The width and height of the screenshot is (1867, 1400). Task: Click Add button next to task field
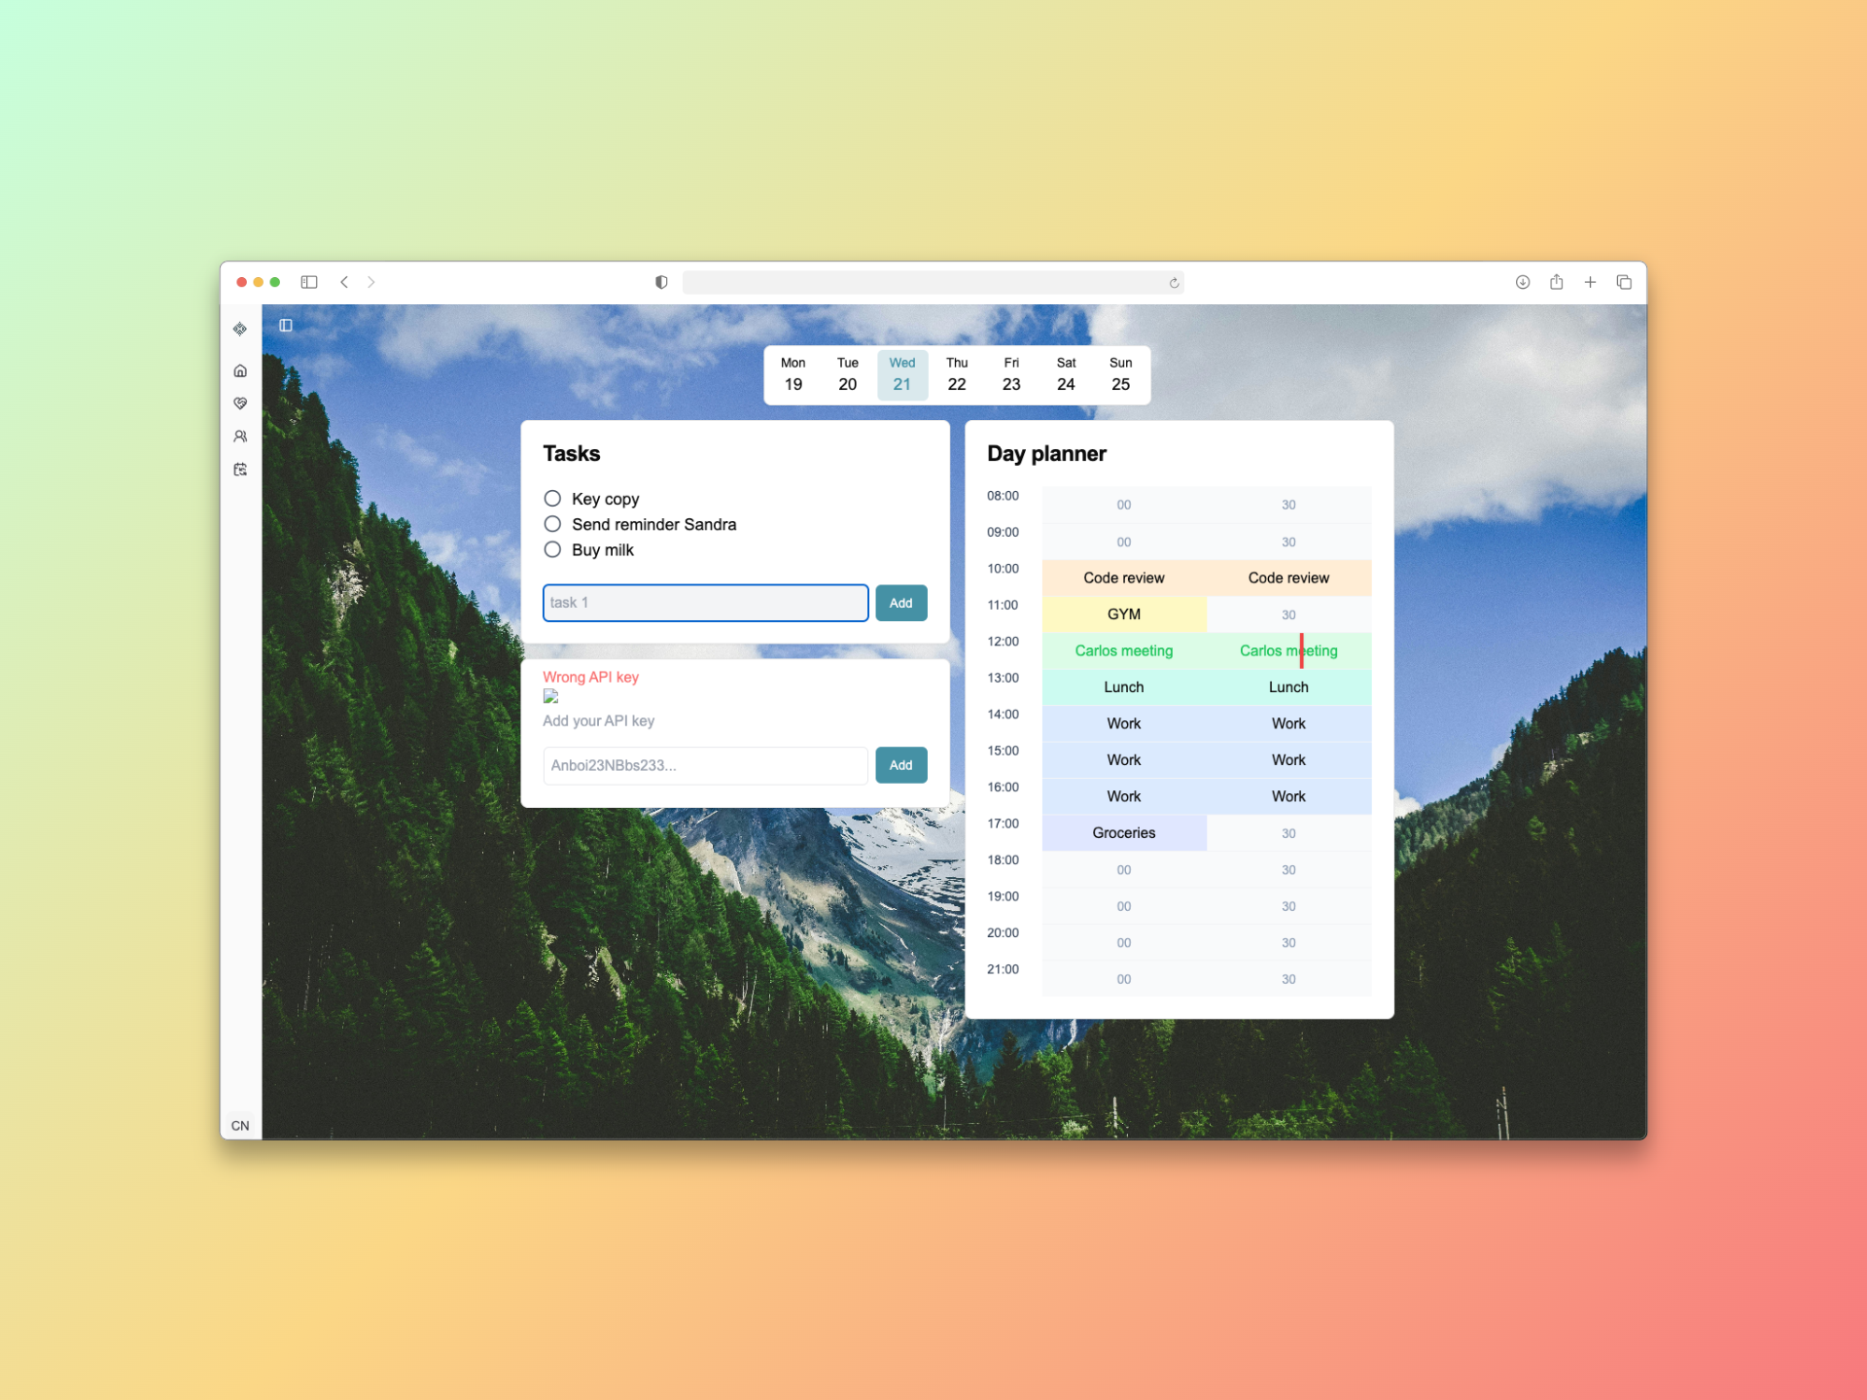[x=900, y=603]
